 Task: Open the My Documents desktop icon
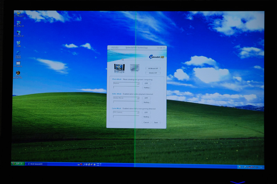click(19, 13)
